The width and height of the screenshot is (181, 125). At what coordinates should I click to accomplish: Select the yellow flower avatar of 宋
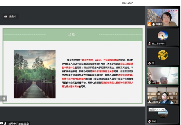tap(163, 55)
